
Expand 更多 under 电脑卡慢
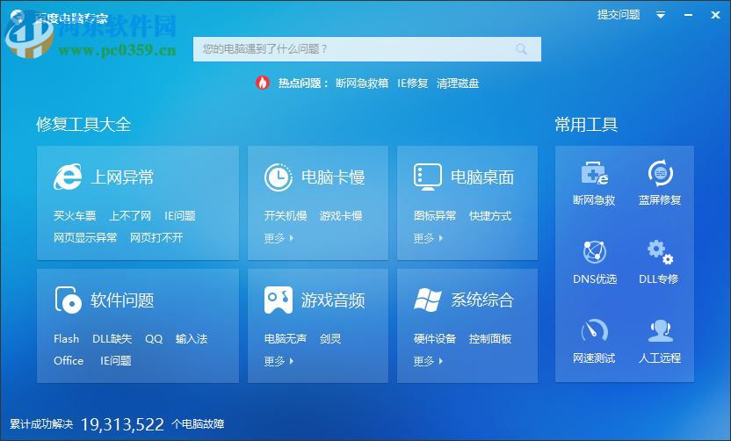pyautogui.click(x=279, y=238)
